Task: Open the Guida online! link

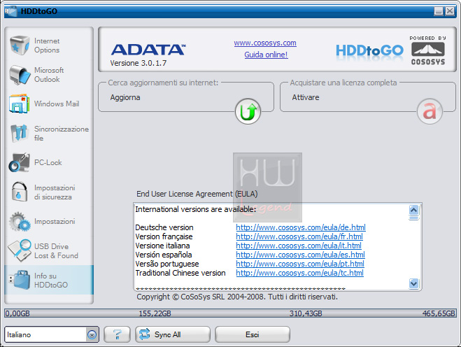Action: (266, 55)
